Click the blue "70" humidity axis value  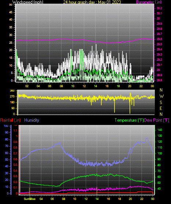tap(7, 146)
